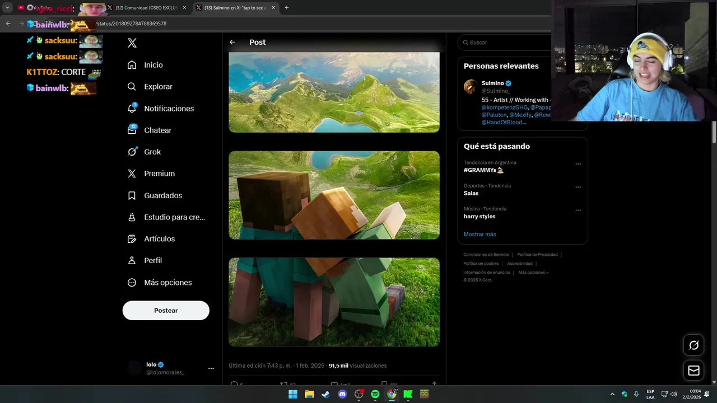
Task: Click the Explorar magnifier icon
Action: pos(132,87)
